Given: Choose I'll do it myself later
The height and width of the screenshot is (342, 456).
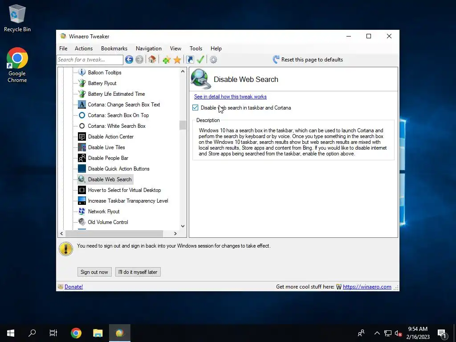Looking at the screenshot, I should coord(138,272).
